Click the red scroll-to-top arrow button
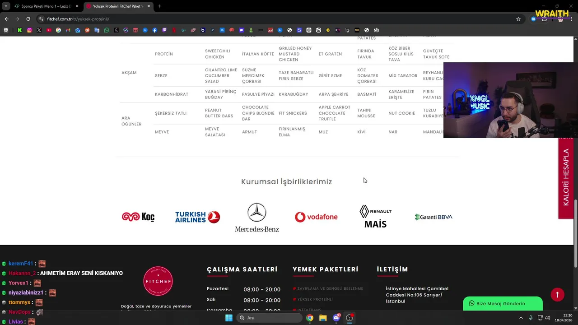578x325 pixels. [x=557, y=294]
